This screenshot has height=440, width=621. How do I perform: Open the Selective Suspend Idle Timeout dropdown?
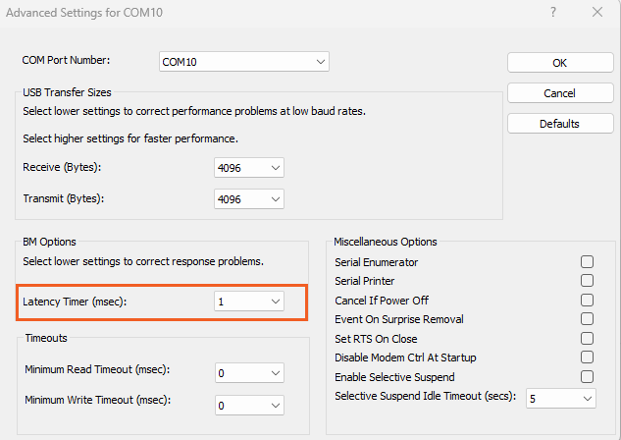(561, 399)
